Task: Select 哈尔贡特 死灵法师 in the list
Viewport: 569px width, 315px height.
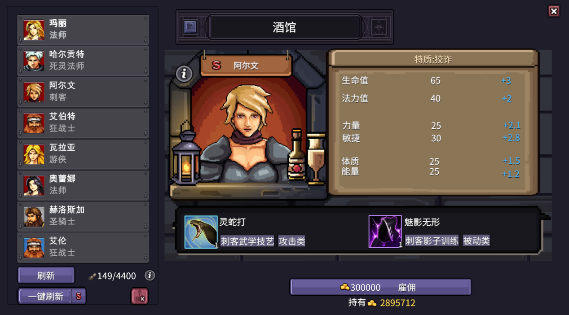Action: click(x=83, y=61)
